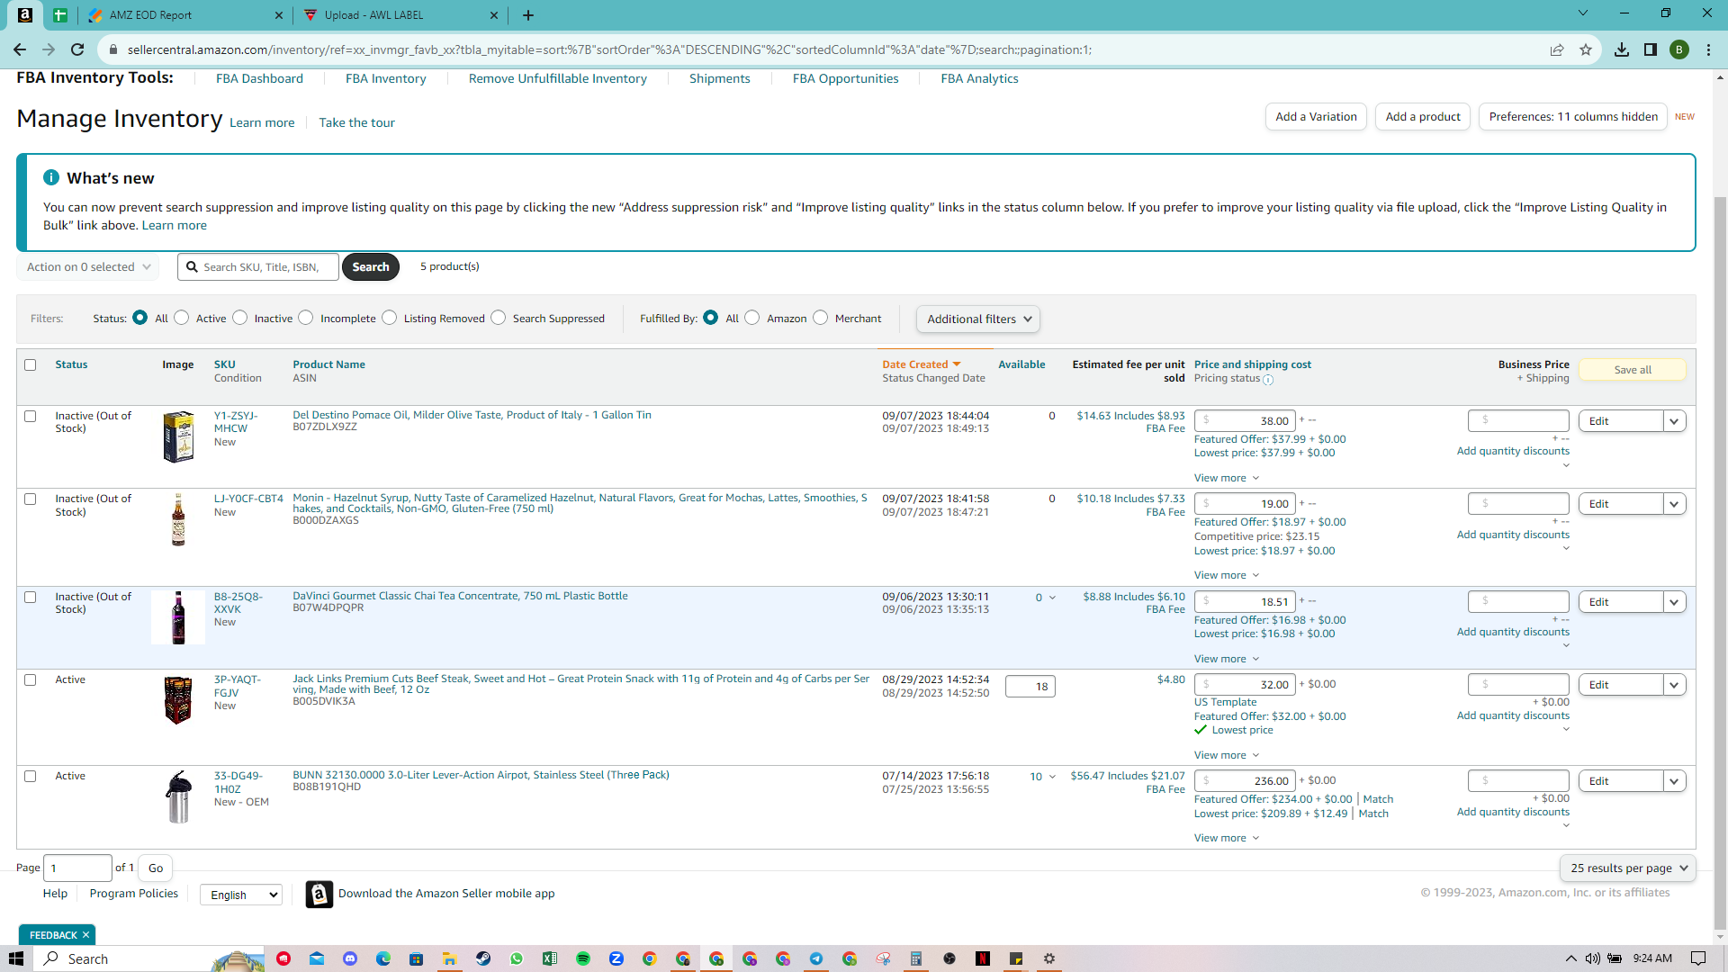Open the Action on 0 selected dropdown
Viewport: 1728px width, 972px height.
coord(88,267)
